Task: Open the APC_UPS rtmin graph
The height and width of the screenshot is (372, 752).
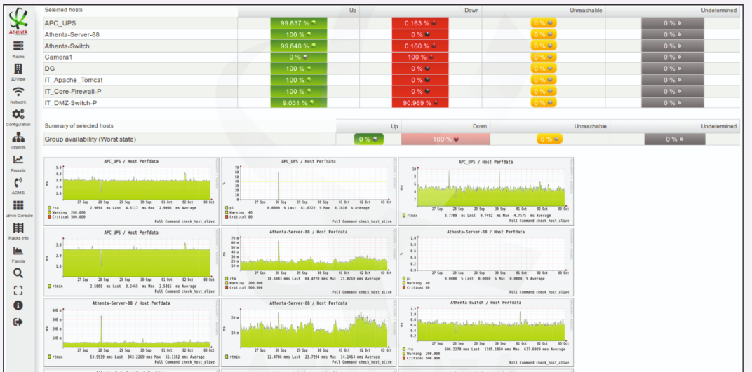Action: 131,261
